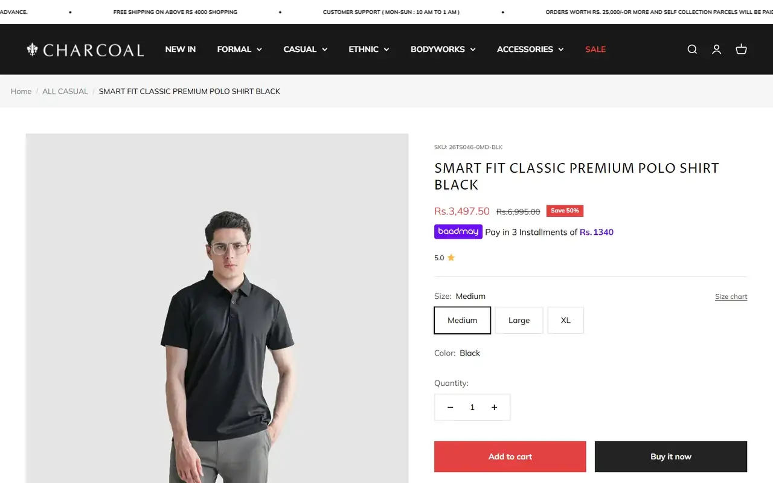Increase quantity with plus icon
Viewport: 773px width, 483px height.
pos(494,408)
